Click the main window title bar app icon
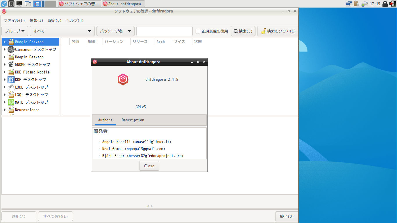397x223 pixels. click(x=4, y=11)
